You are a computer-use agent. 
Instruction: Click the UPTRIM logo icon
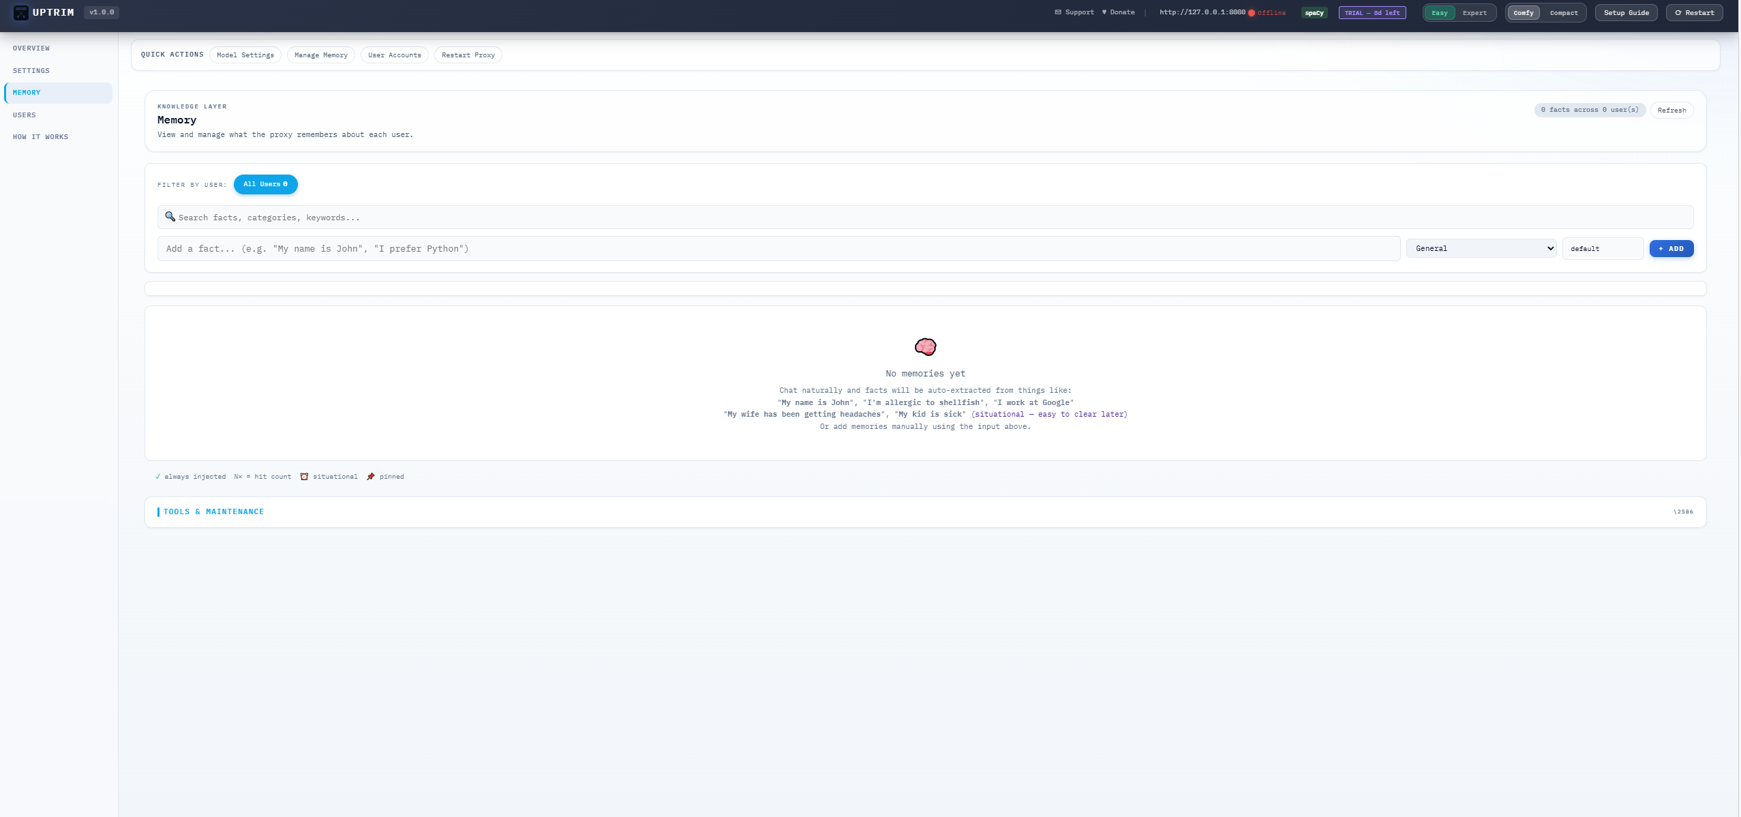click(x=21, y=12)
